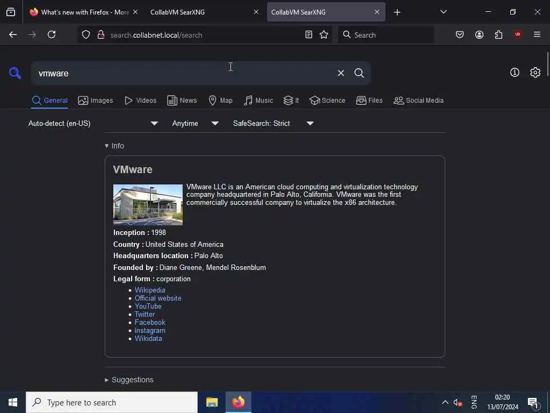The width and height of the screenshot is (550, 413).
Task: Focus the vmware search query field
Action: 183,73
